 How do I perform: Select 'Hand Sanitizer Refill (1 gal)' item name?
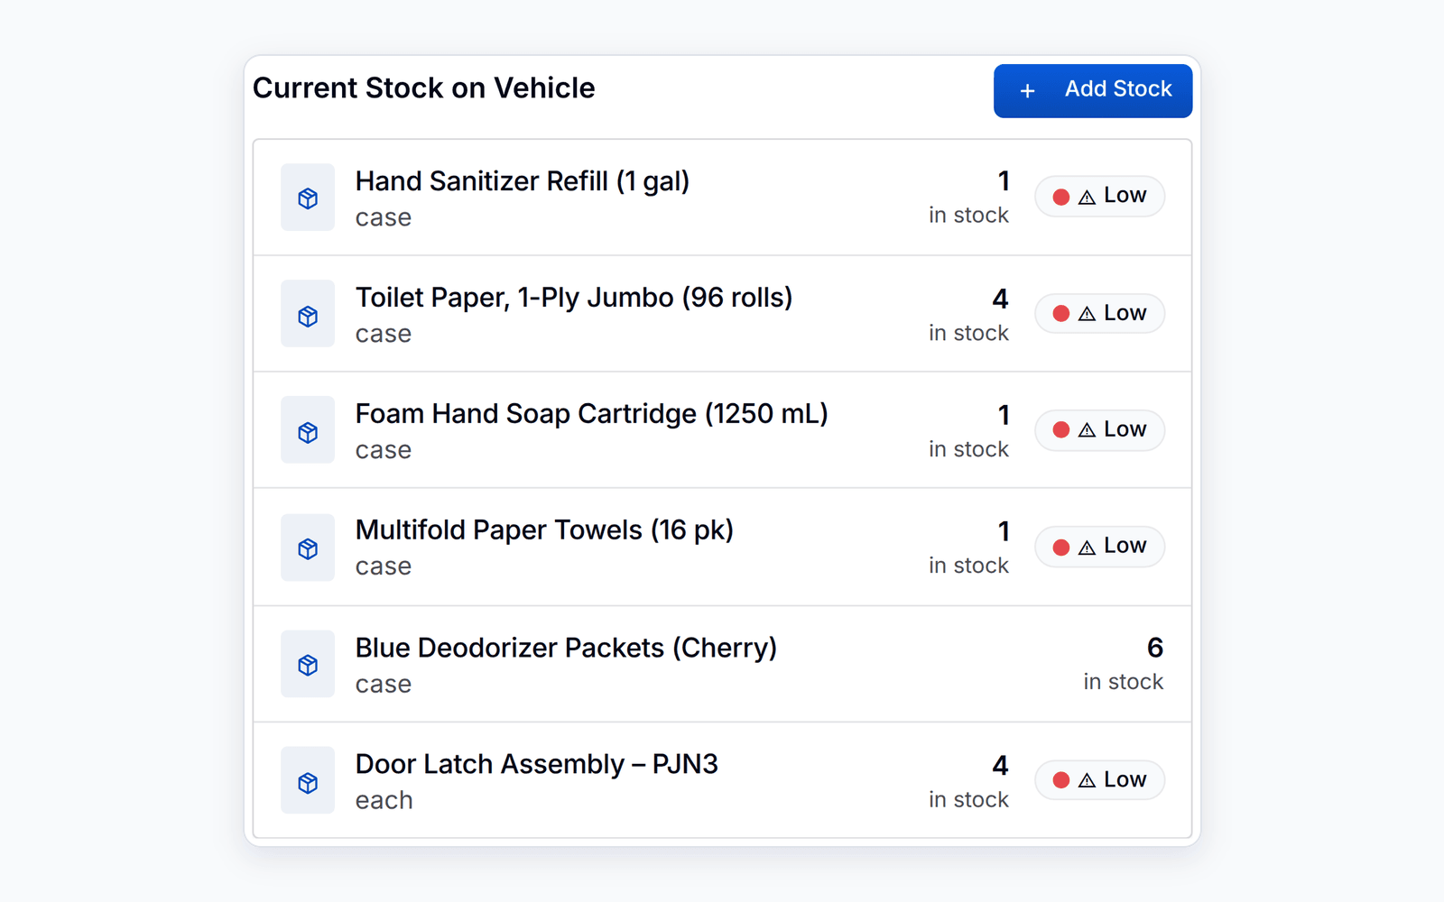[x=523, y=181]
